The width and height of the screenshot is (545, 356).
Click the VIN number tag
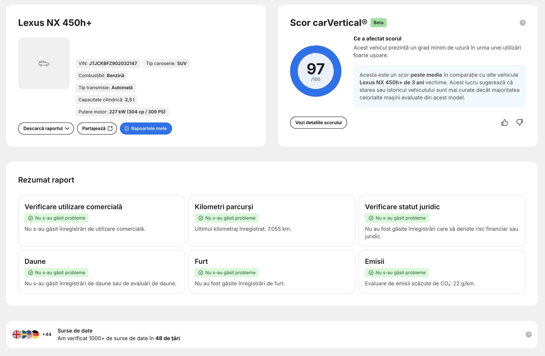(x=108, y=63)
